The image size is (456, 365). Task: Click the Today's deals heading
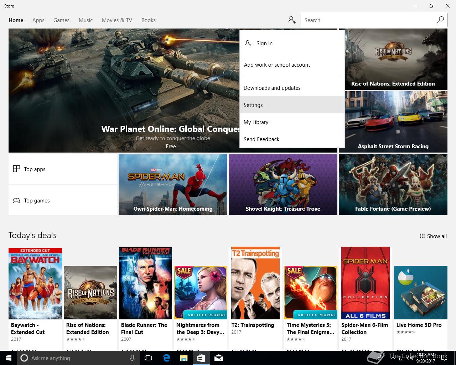coord(32,235)
